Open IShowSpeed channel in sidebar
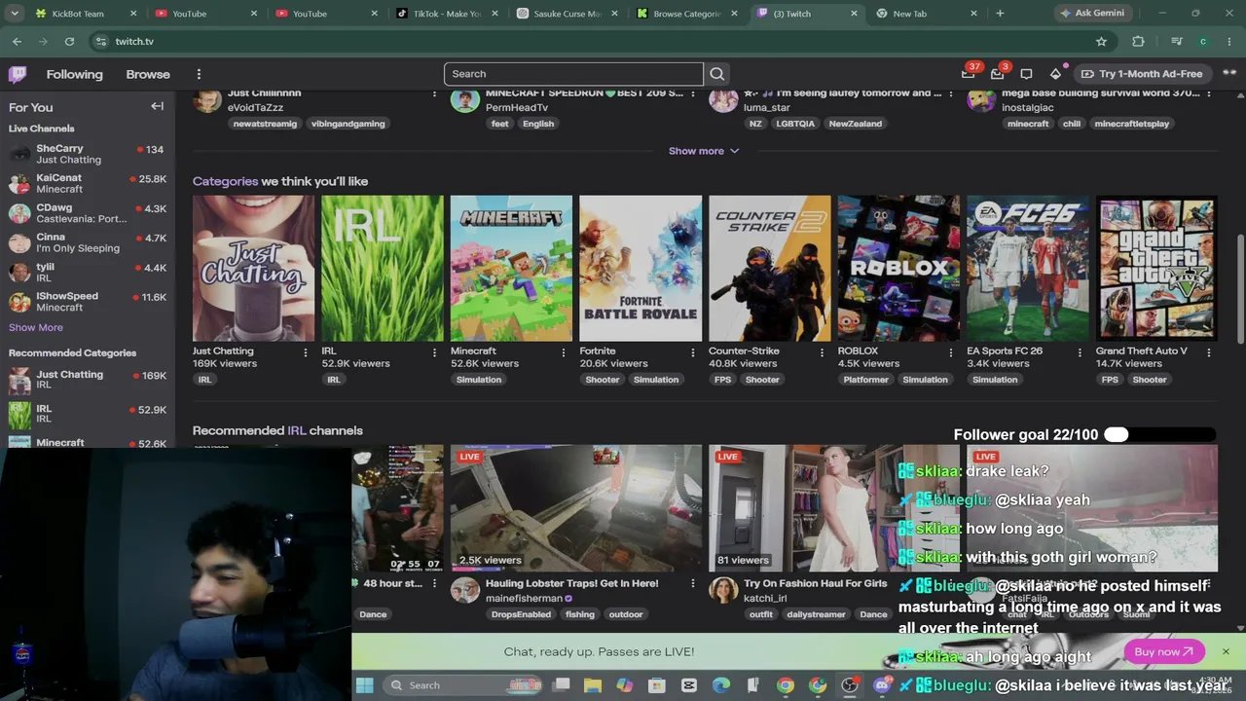 (88, 302)
